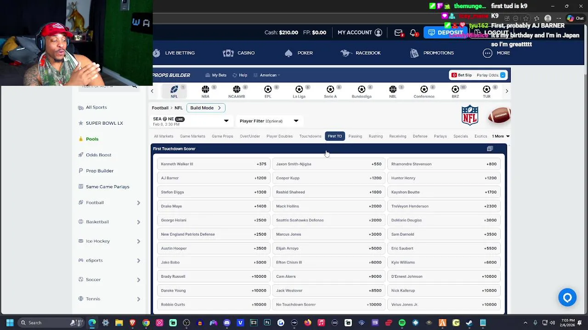Switch to Player Doubles tab
This screenshot has width=588, height=330.
pos(279,136)
